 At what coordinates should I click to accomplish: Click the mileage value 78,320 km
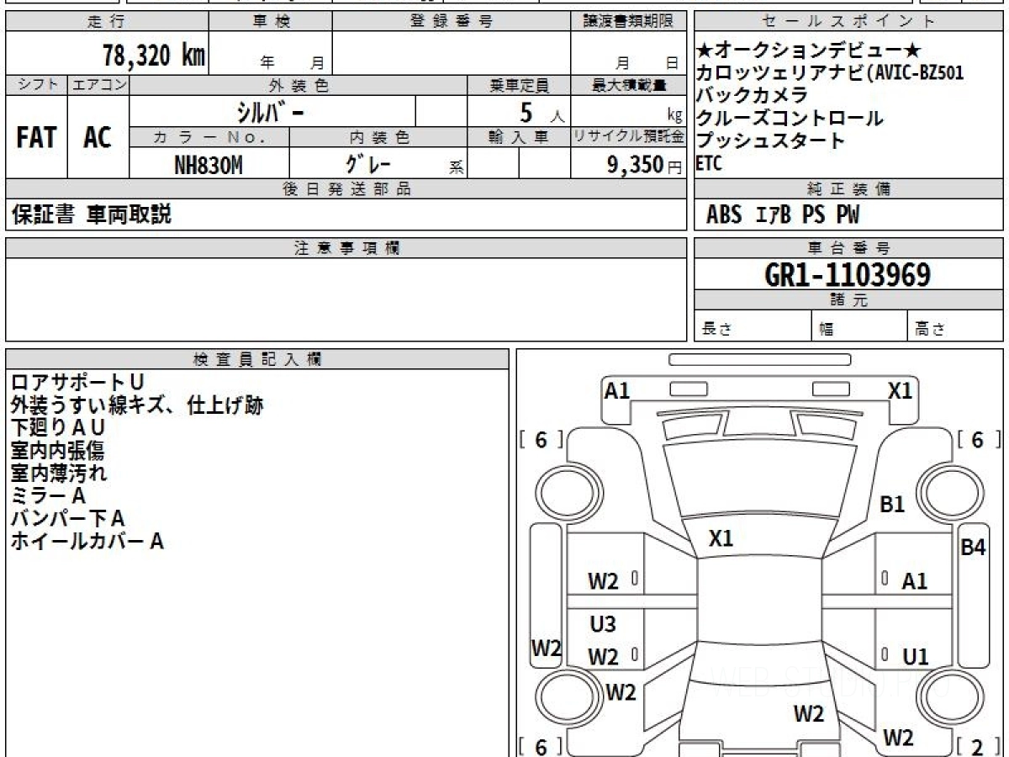click(154, 56)
